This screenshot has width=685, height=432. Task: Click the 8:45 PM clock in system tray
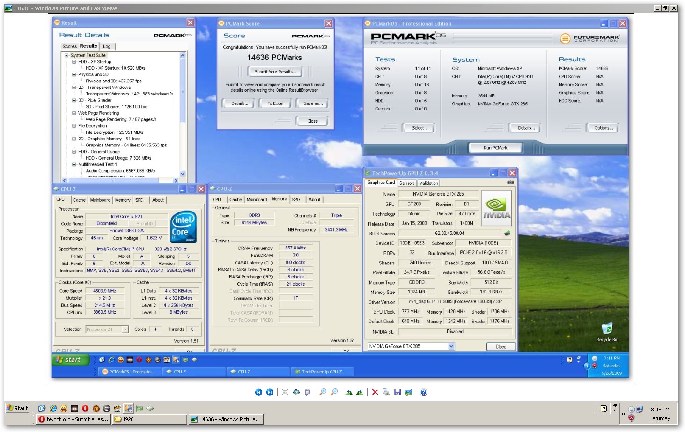coord(660,410)
